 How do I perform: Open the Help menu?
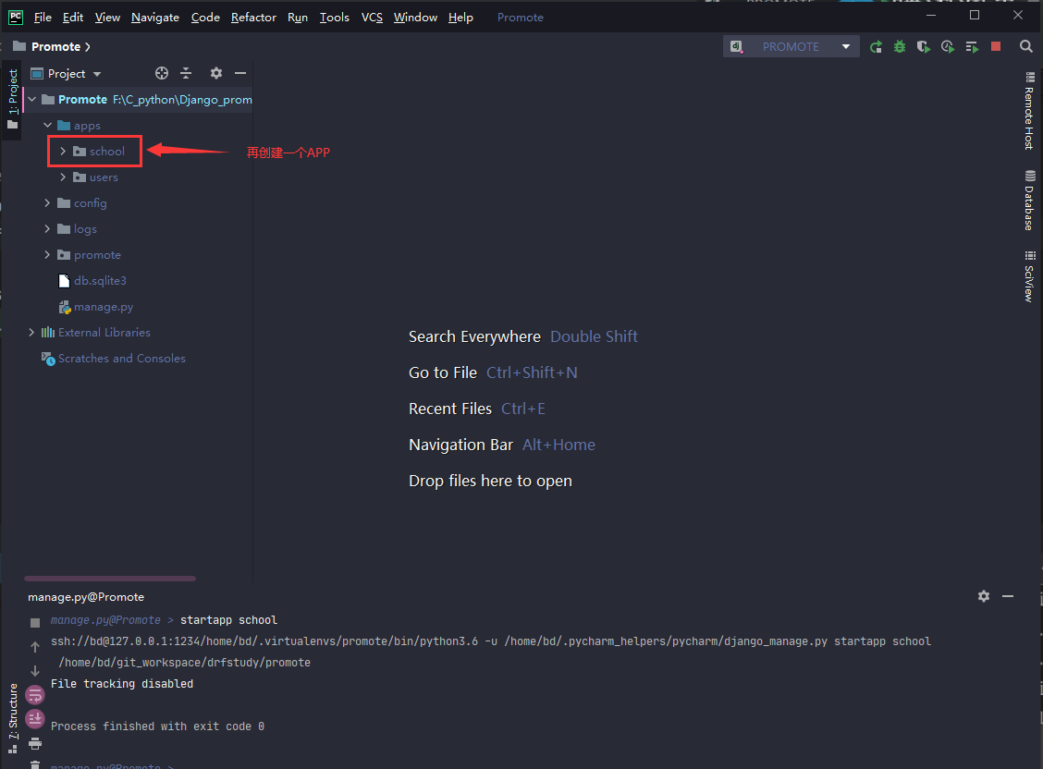460,18
